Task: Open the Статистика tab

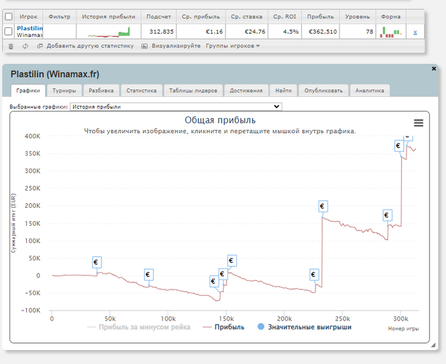Action: click(x=141, y=91)
